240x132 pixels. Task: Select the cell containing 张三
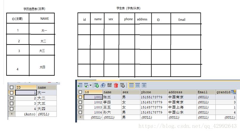pos(112,97)
